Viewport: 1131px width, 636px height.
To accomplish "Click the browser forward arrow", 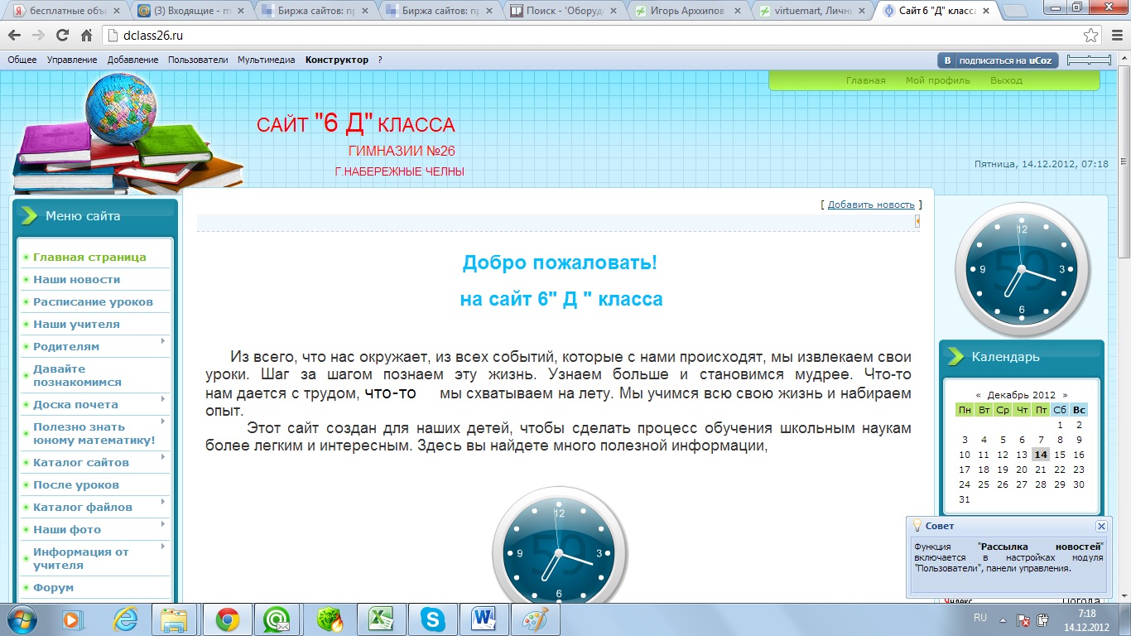I will point(38,36).
